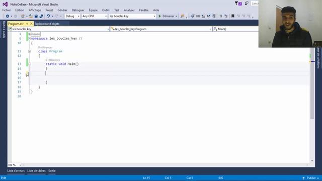The image size is (322, 181).
Task: Collapse the class Program block
Action: click(29, 51)
